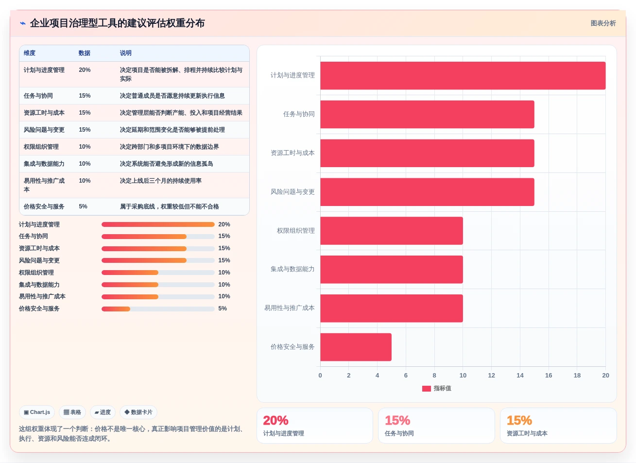Click the blue lightning icon beside the title
This screenshot has width=636, height=463.
tap(22, 23)
